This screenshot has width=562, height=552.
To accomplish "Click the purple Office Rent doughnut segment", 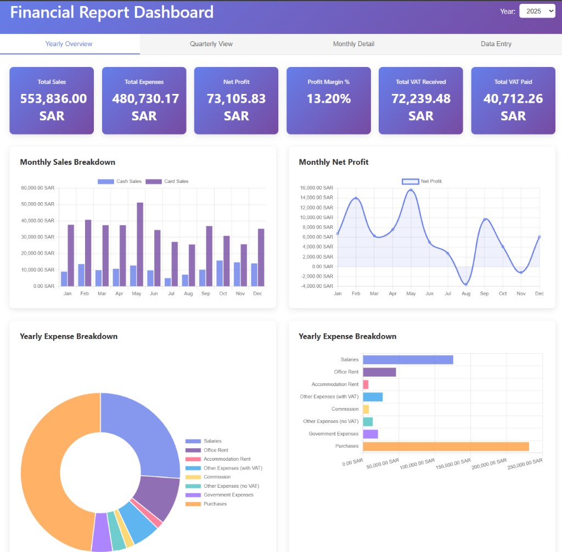I will [x=158, y=495].
